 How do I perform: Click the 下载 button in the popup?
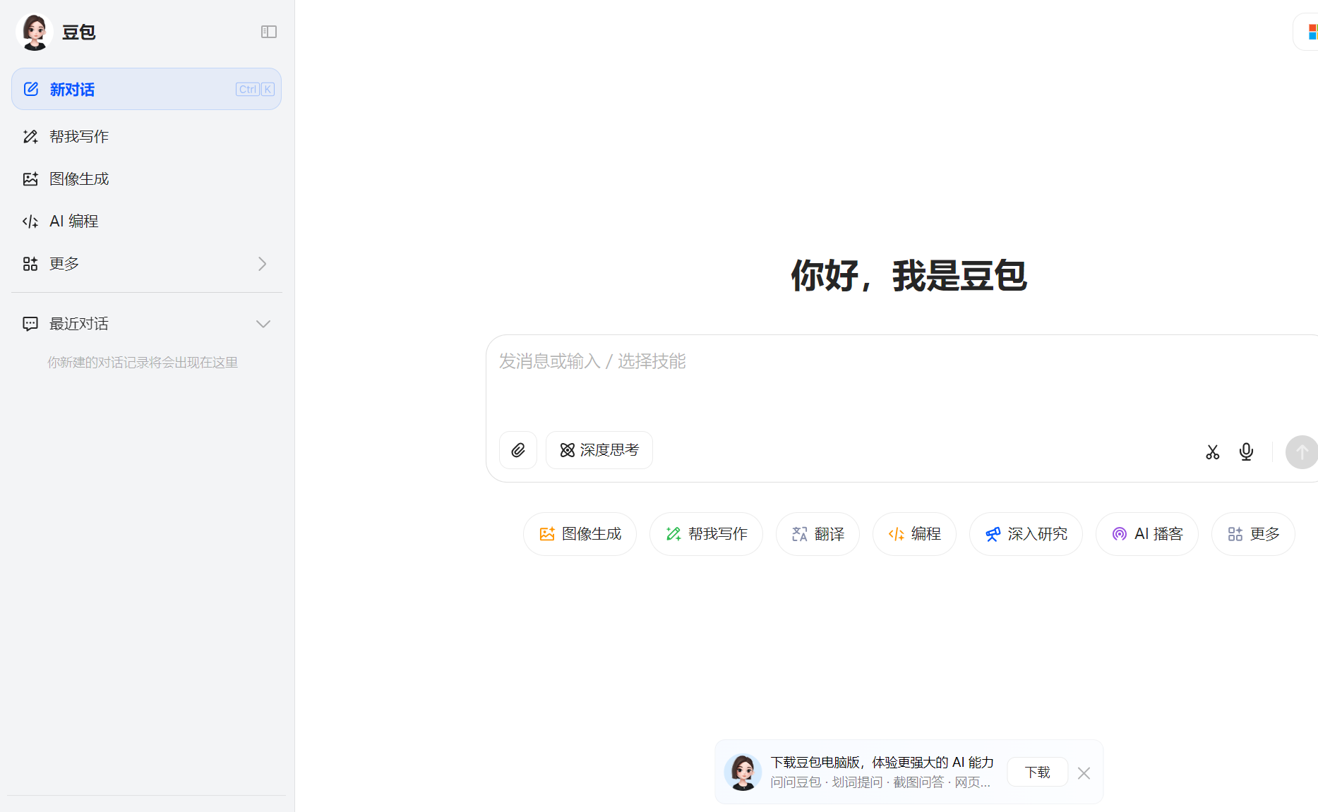coord(1037,772)
